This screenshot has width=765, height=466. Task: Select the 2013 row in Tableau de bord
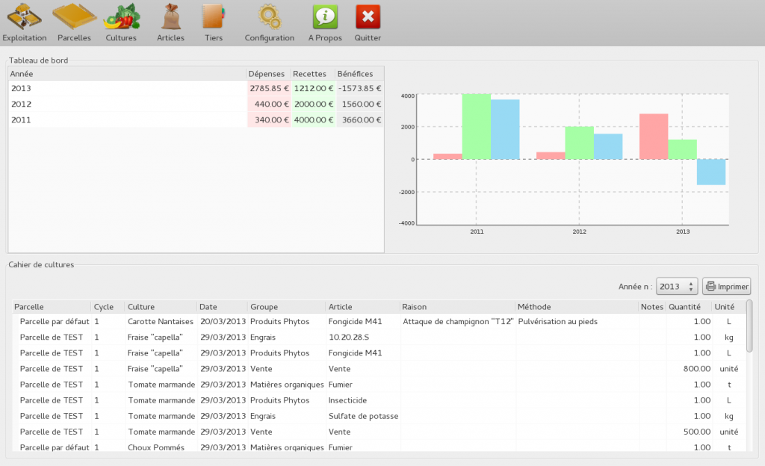(196, 88)
